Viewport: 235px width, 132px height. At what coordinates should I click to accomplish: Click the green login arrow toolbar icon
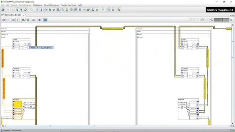pyautogui.click(x=3, y=10)
